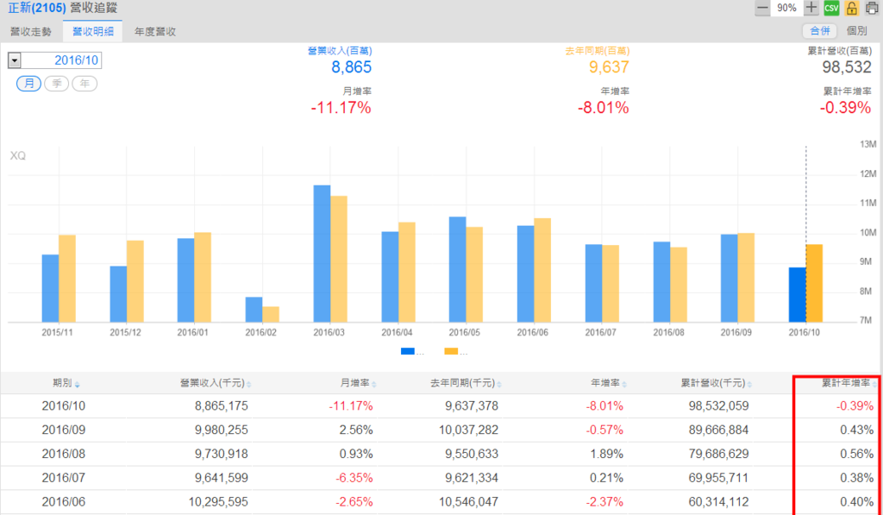Screen dimensions: 883x515
Task: Select the 年 (year) period toggle
Action: pos(85,84)
